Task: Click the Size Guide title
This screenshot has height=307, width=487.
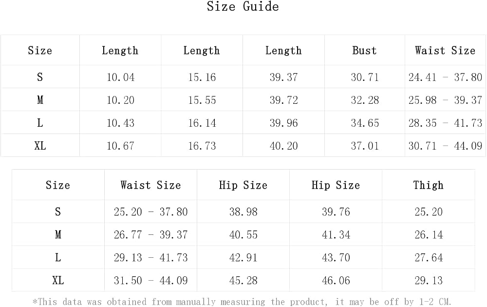Action: click(243, 6)
